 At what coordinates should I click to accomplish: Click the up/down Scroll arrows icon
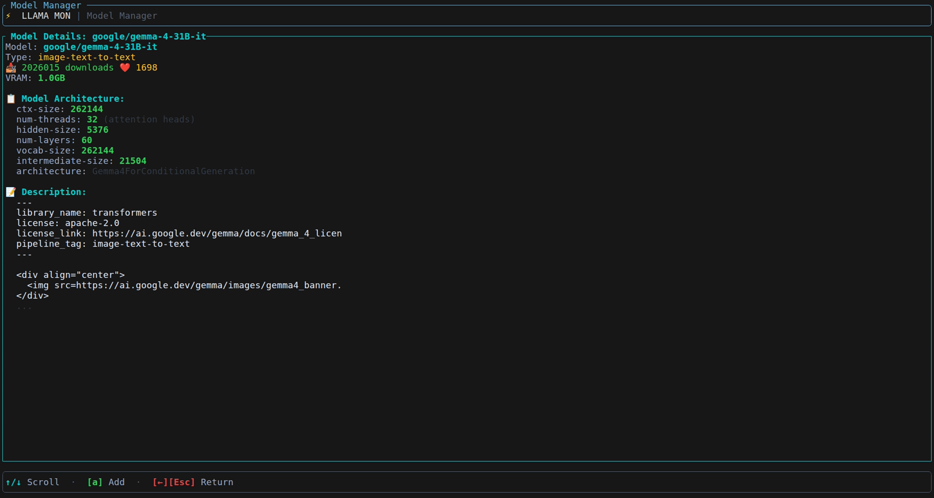[x=13, y=482]
